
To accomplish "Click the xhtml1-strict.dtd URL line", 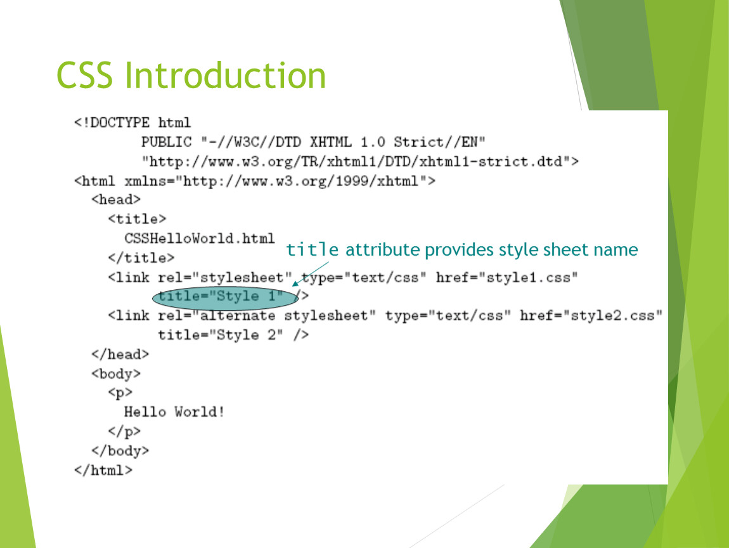I will coord(360,162).
